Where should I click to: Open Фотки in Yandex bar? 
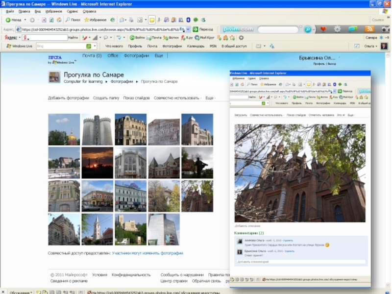[x=171, y=38]
